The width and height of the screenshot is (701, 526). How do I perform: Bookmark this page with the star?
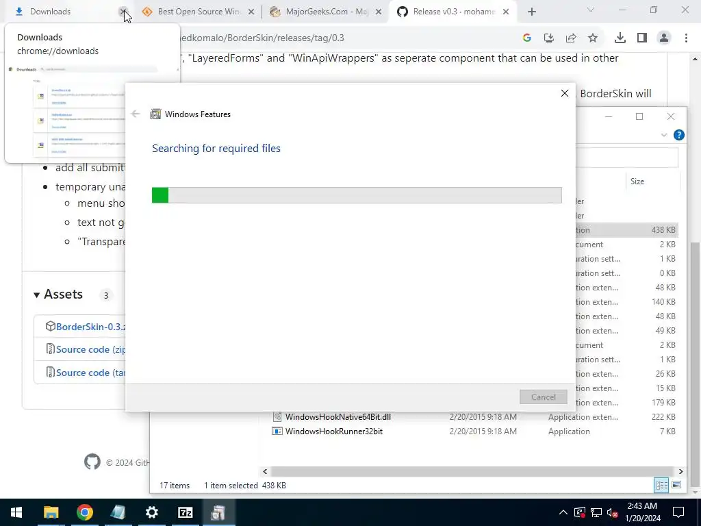click(593, 38)
